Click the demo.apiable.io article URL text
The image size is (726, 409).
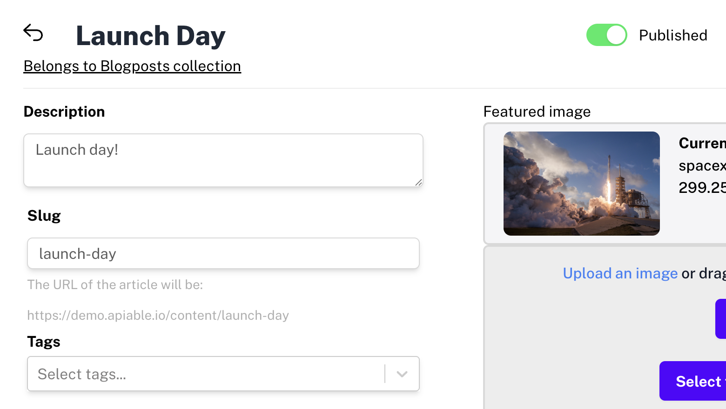pos(158,316)
